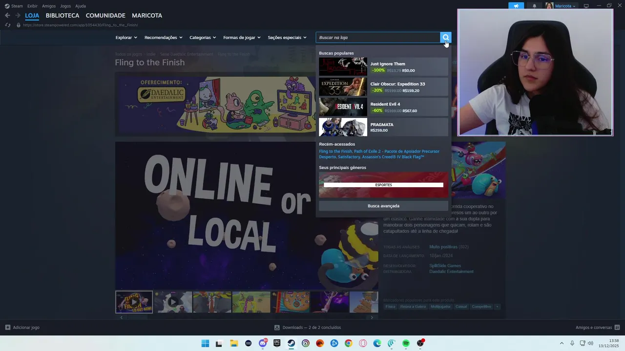The image size is (625, 351).
Task: Reload the store page
Action: (7, 25)
